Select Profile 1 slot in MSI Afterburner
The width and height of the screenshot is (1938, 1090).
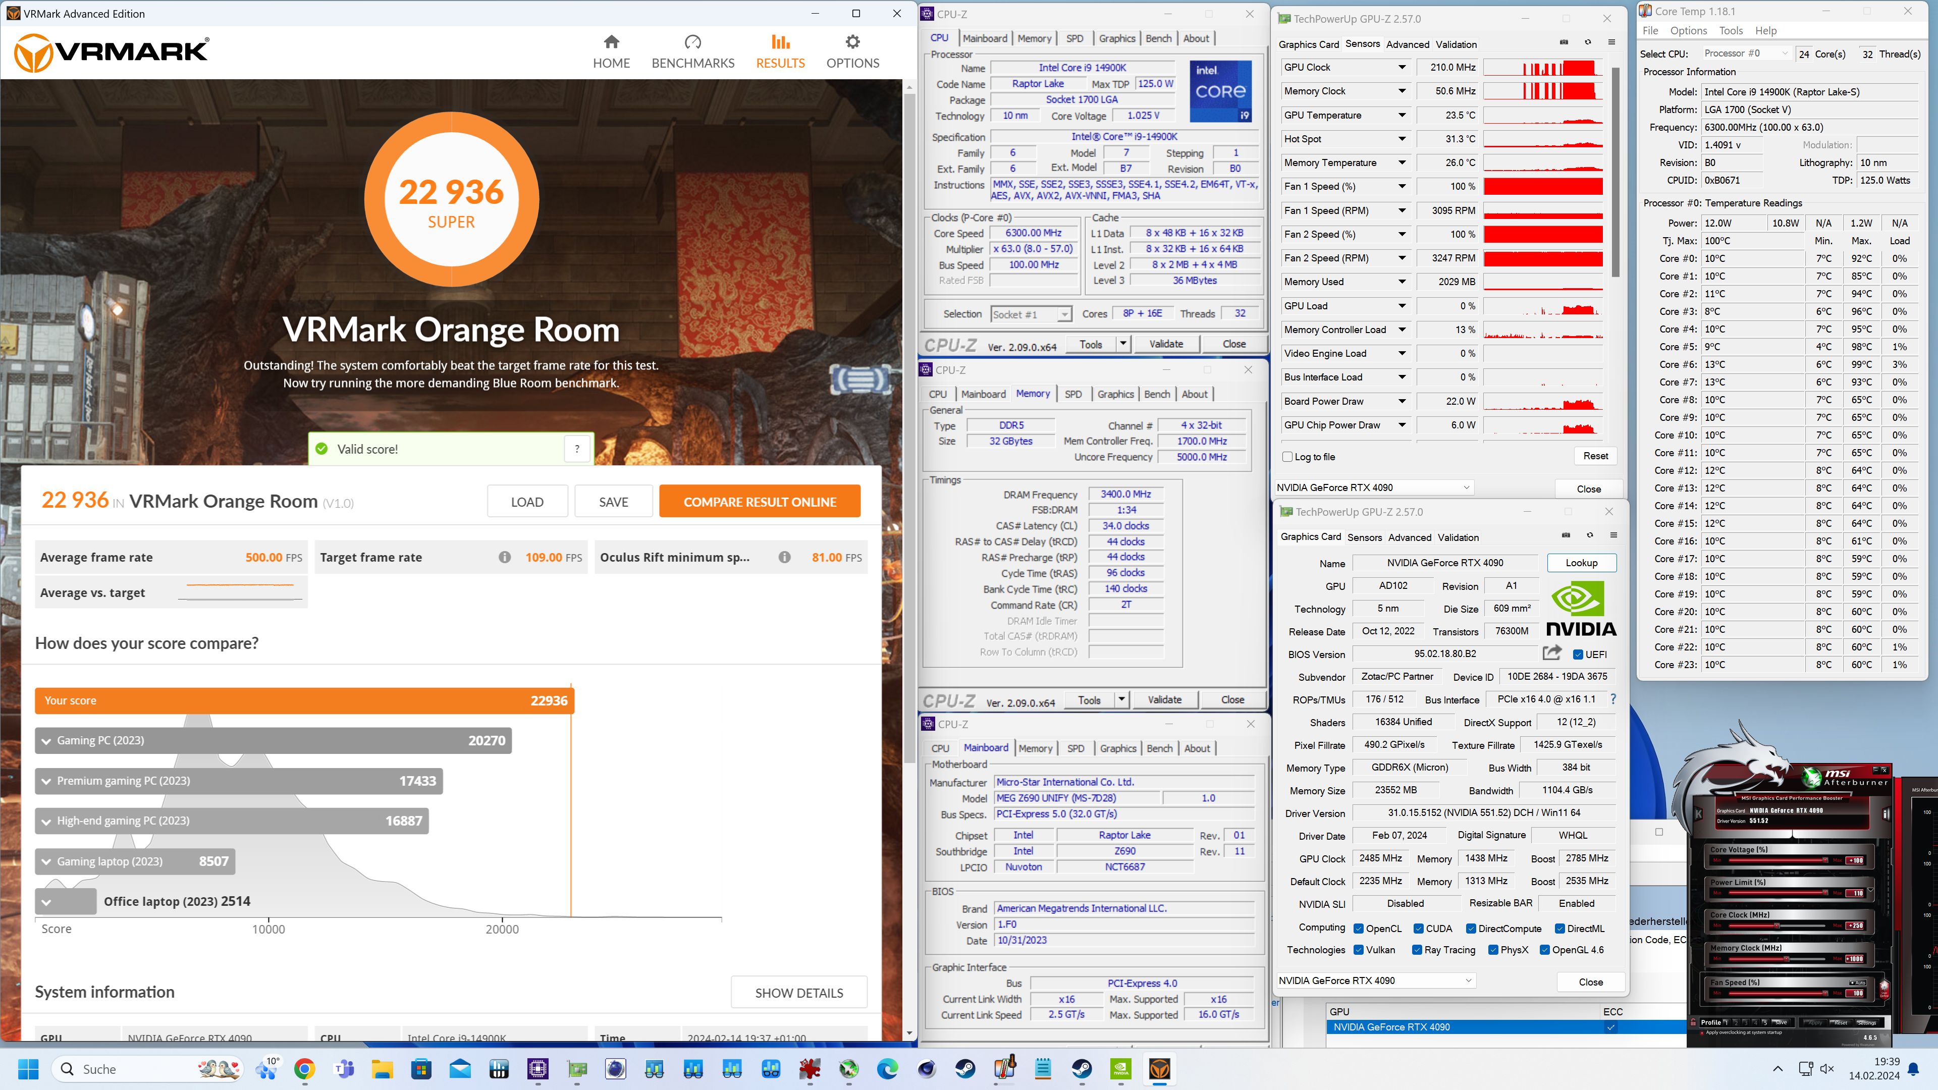pyautogui.click(x=1727, y=1023)
